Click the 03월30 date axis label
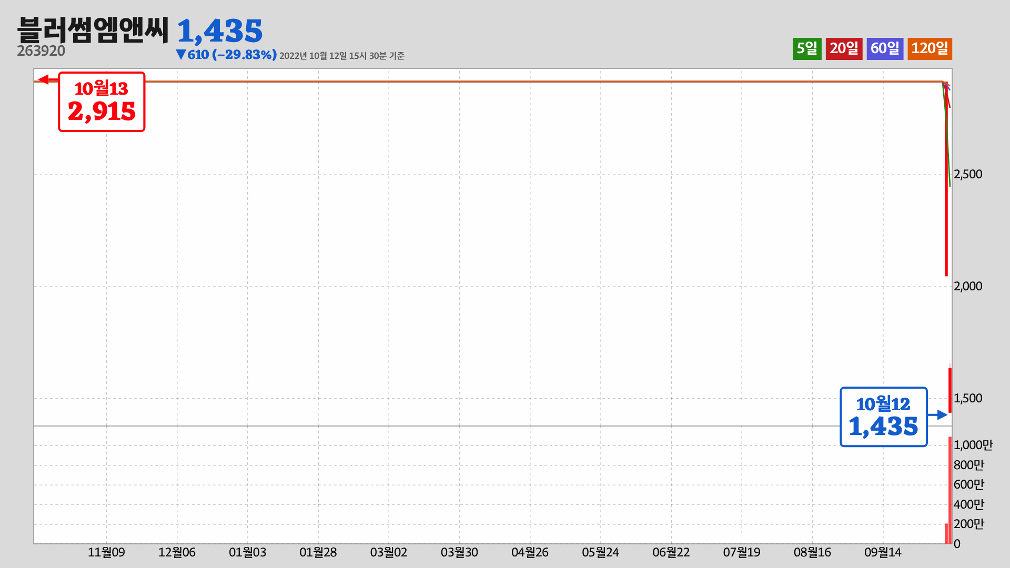The image size is (1010, 568). click(459, 553)
